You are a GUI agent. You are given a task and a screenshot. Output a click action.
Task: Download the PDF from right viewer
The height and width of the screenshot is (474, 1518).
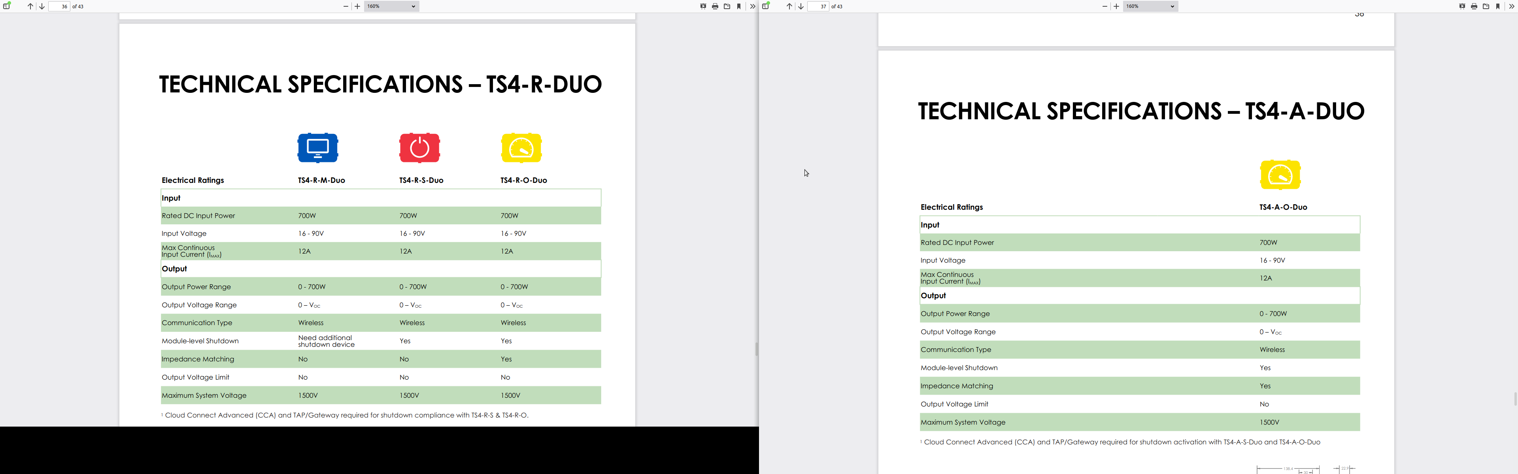click(1486, 6)
